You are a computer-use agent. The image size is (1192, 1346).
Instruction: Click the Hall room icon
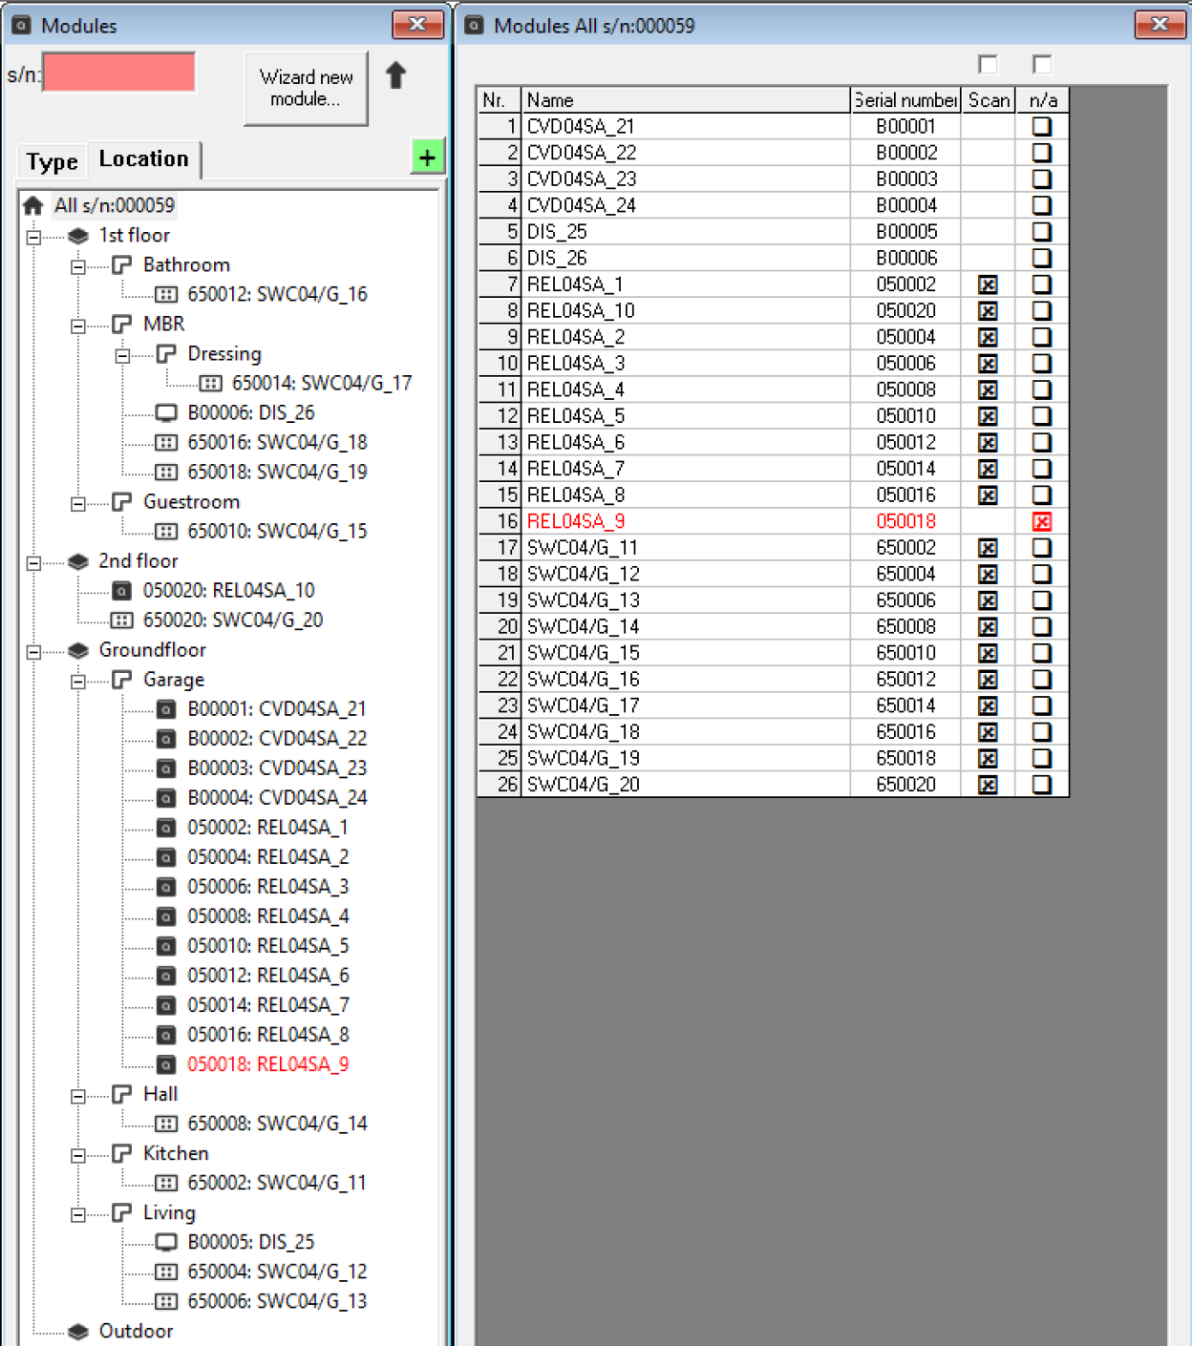pos(121,1094)
